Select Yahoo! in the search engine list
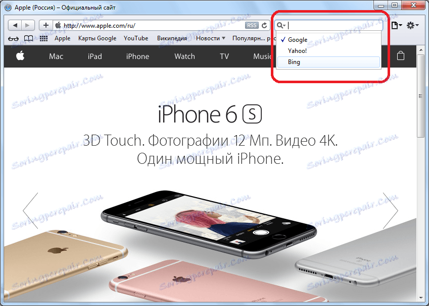Image resolution: width=429 pixels, height=306 pixels. 328,51
